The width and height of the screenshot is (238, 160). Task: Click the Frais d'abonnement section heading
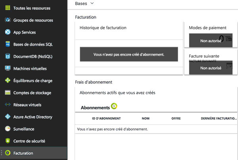pos(94,82)
